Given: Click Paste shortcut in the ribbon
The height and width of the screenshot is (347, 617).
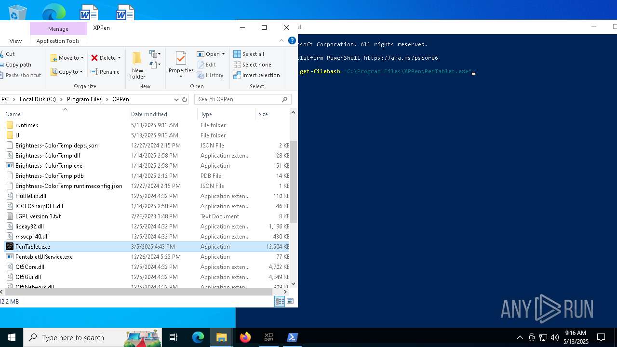Looking at the screenshot, I should (21, 75).
